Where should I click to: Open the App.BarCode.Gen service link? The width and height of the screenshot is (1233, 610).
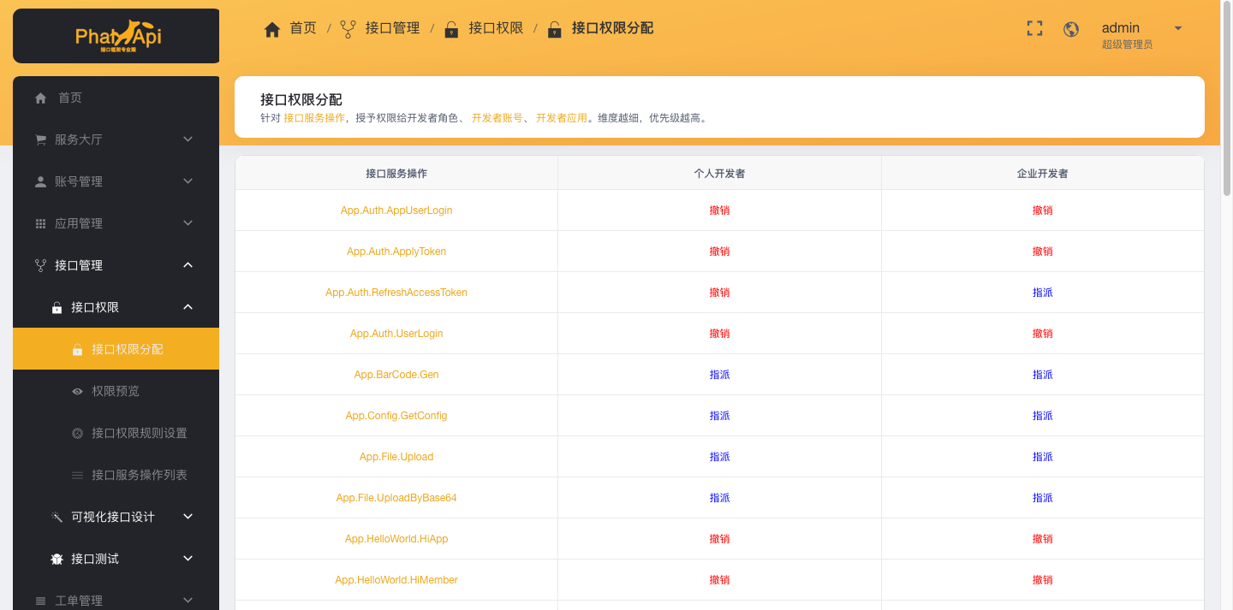[396, 375]
